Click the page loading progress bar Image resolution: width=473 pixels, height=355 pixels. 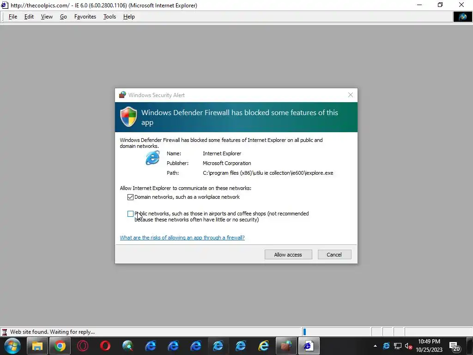point(336,332)
